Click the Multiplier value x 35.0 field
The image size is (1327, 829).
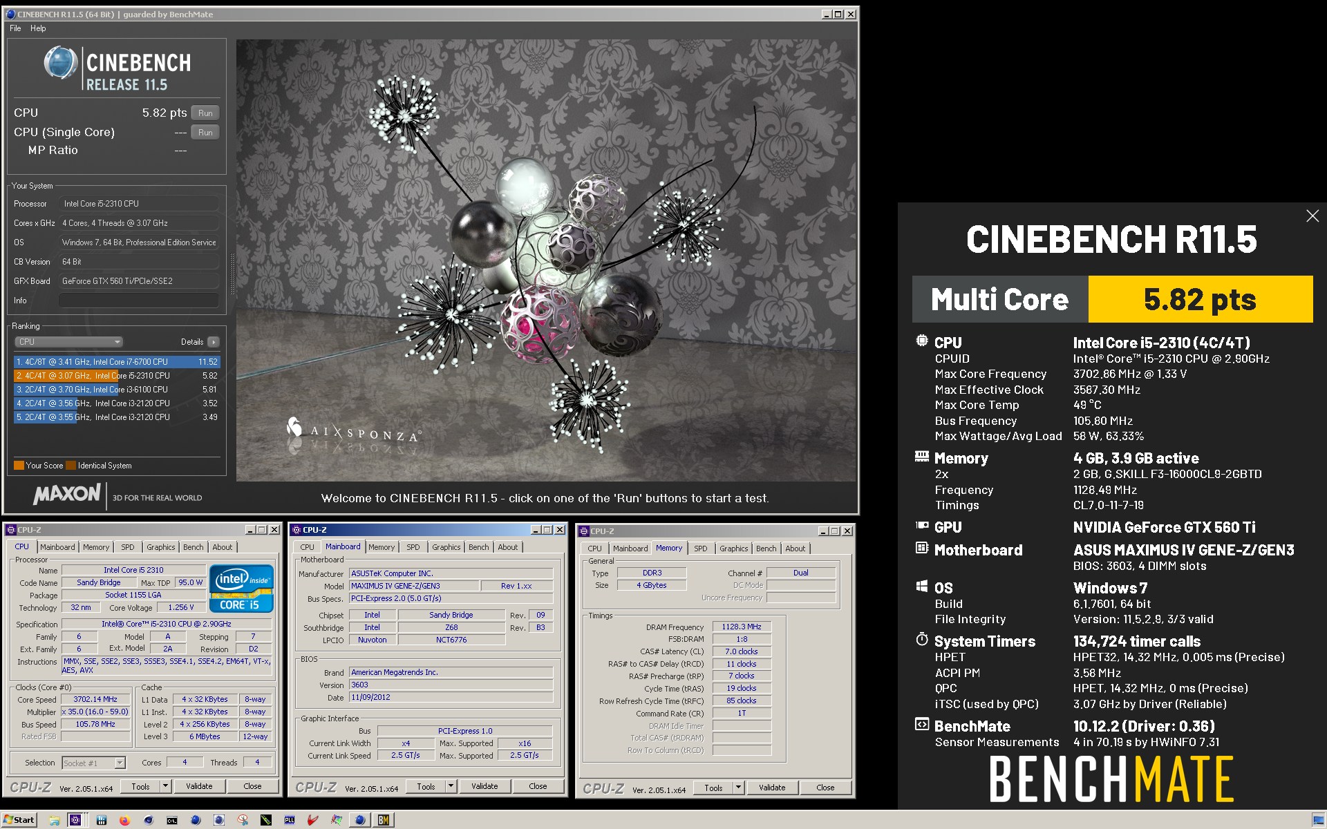click(x=95, y=712)
